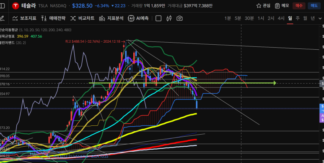
Task: Click NASDAQ exchange label
Action: (58, 6)
